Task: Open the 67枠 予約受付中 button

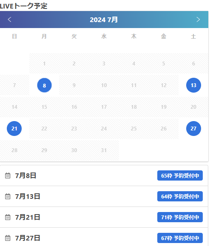Action: click(180, 238)
